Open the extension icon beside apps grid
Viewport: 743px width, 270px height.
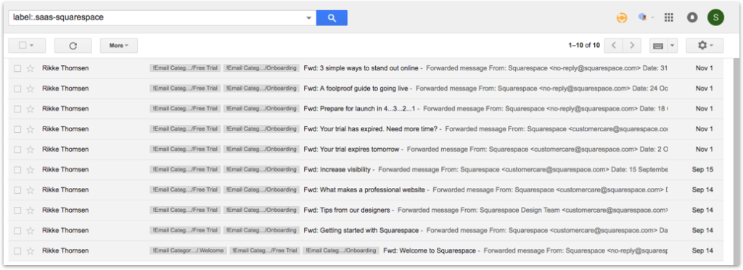tap(643, 17)
